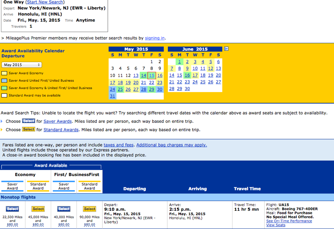Screen dimensions: 334x229
Task: Pick May 31 in the calendar
Action: 112,96
